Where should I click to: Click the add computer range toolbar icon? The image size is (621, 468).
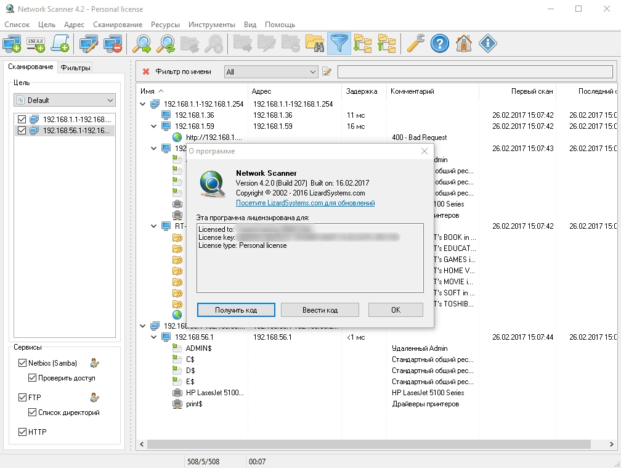(x=12, y=44)
